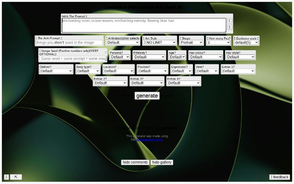Expand the Clothes dropdown
Viewport: 294px width, 184px height.
point(56,71)
